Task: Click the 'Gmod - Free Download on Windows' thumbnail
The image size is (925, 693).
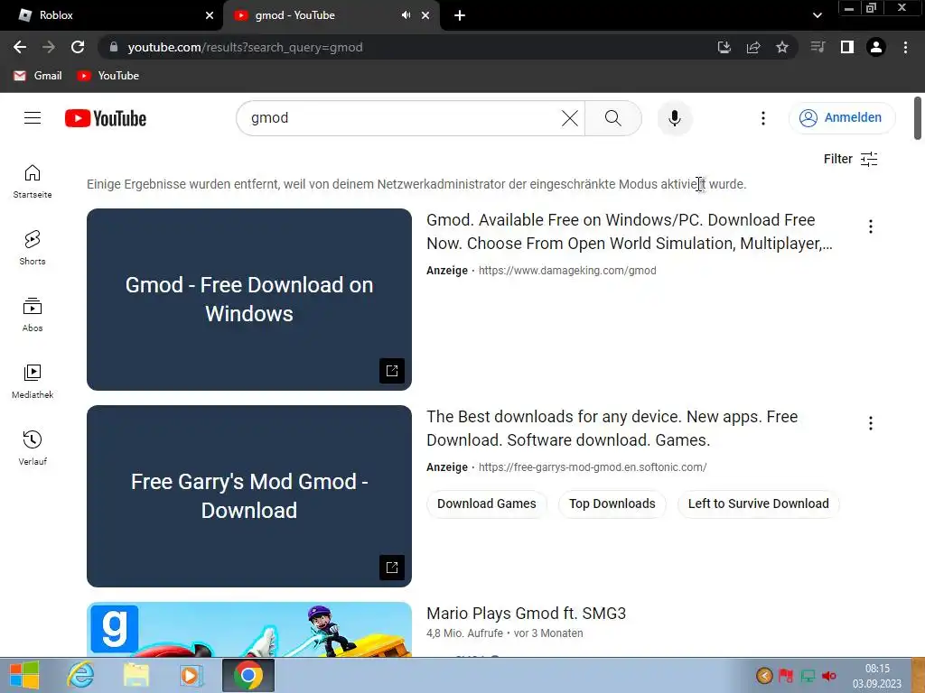Action: pos(249,300)
